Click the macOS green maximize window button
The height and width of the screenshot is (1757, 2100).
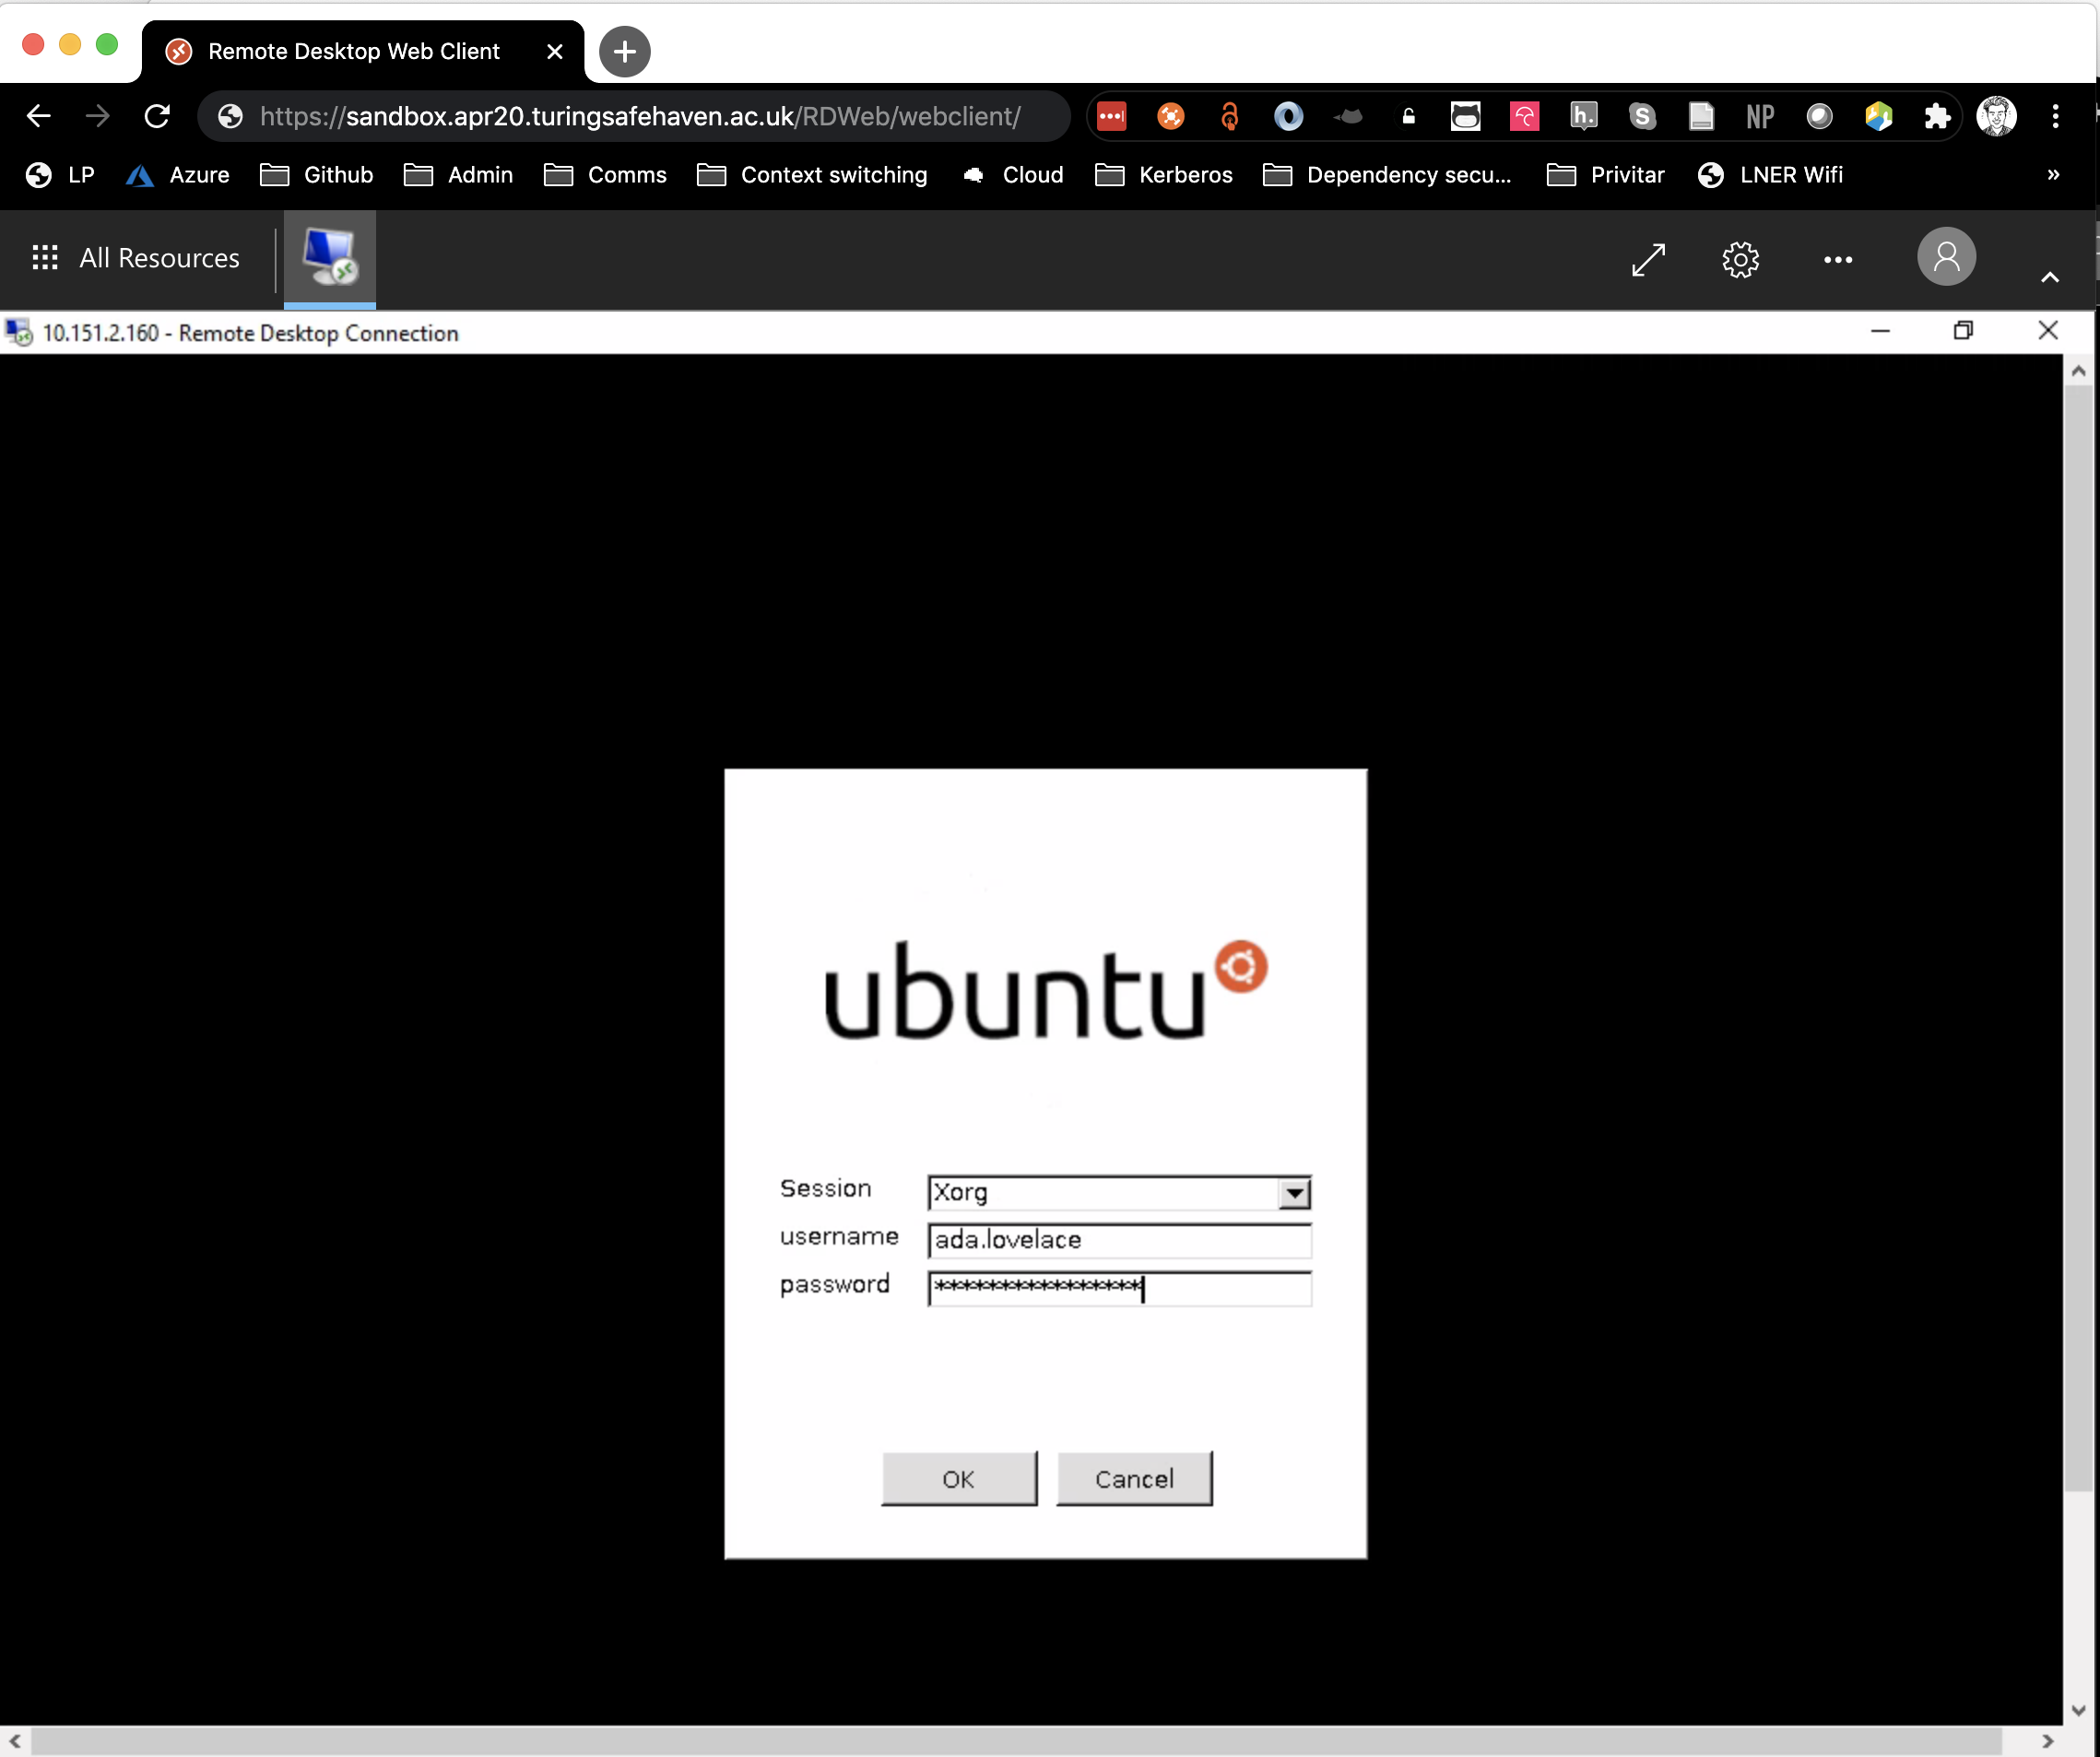(107, 45)
